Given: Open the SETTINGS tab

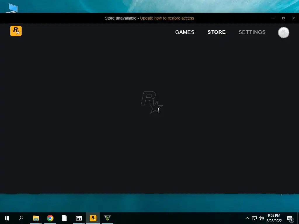Looking at the screenshot, I should pyautogui.click(x=252, y=32).
